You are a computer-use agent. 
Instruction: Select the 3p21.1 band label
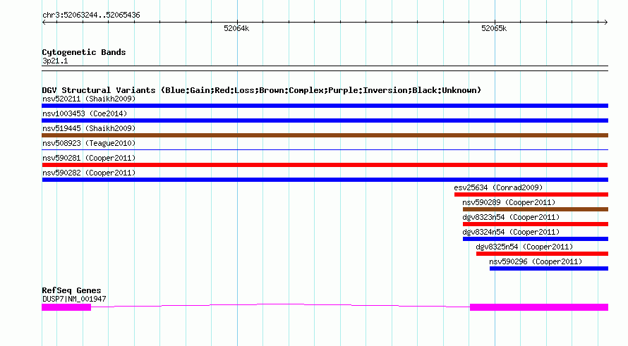coord(55,61)
